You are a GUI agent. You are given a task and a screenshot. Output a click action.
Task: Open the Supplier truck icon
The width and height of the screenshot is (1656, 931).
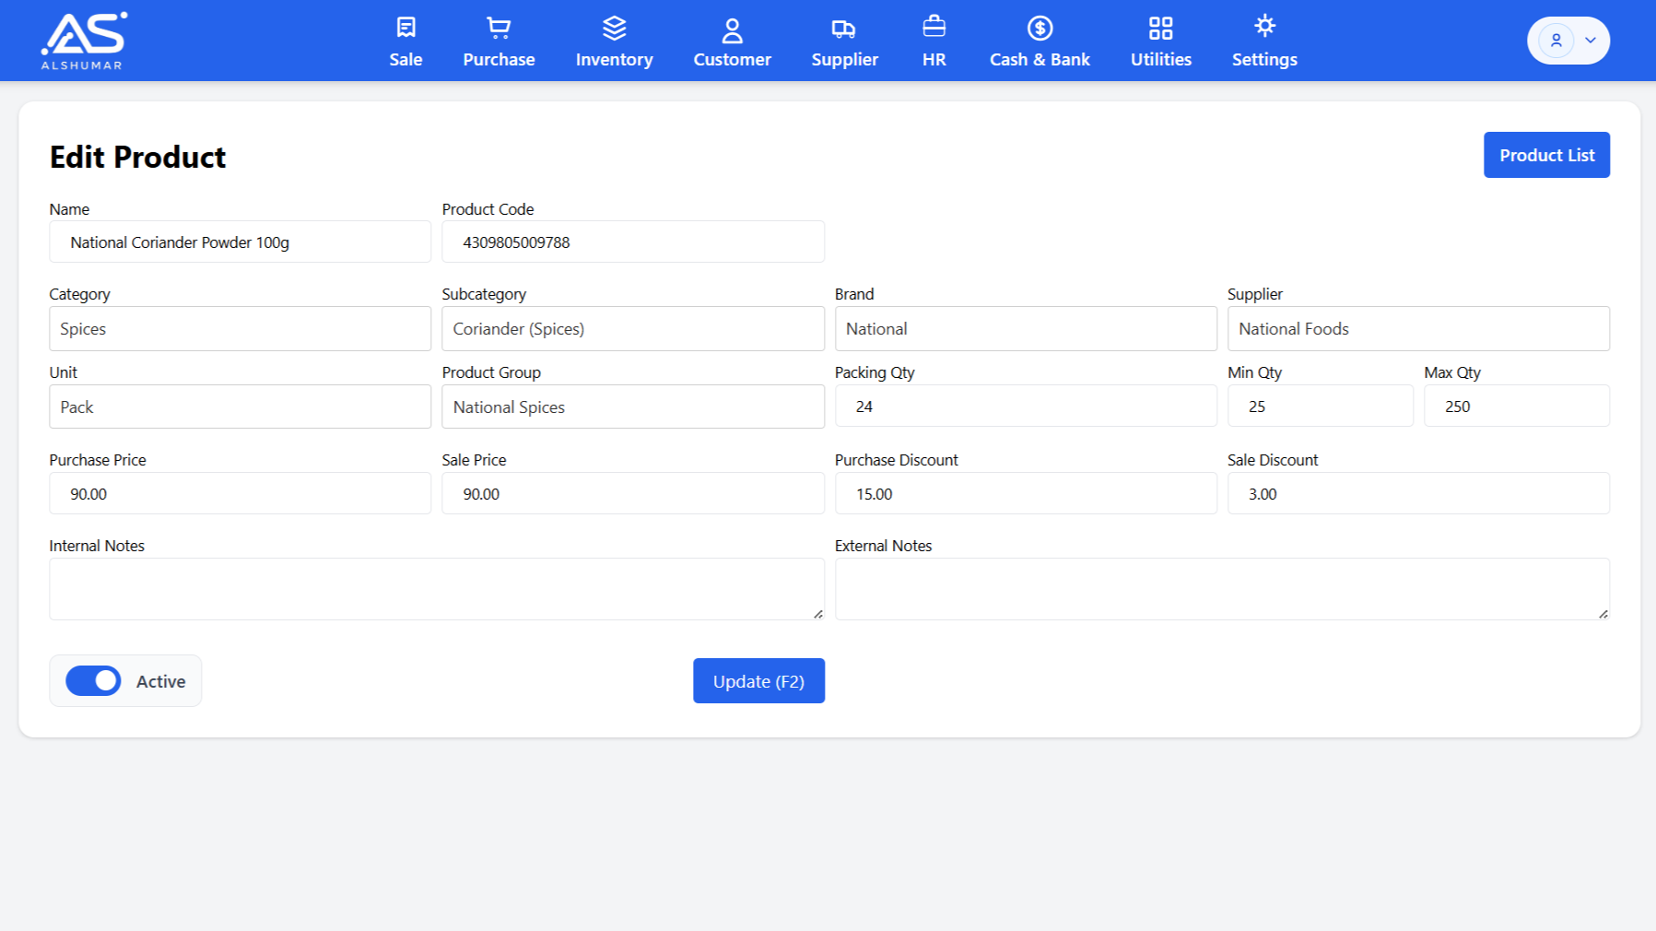coord(844,29)
